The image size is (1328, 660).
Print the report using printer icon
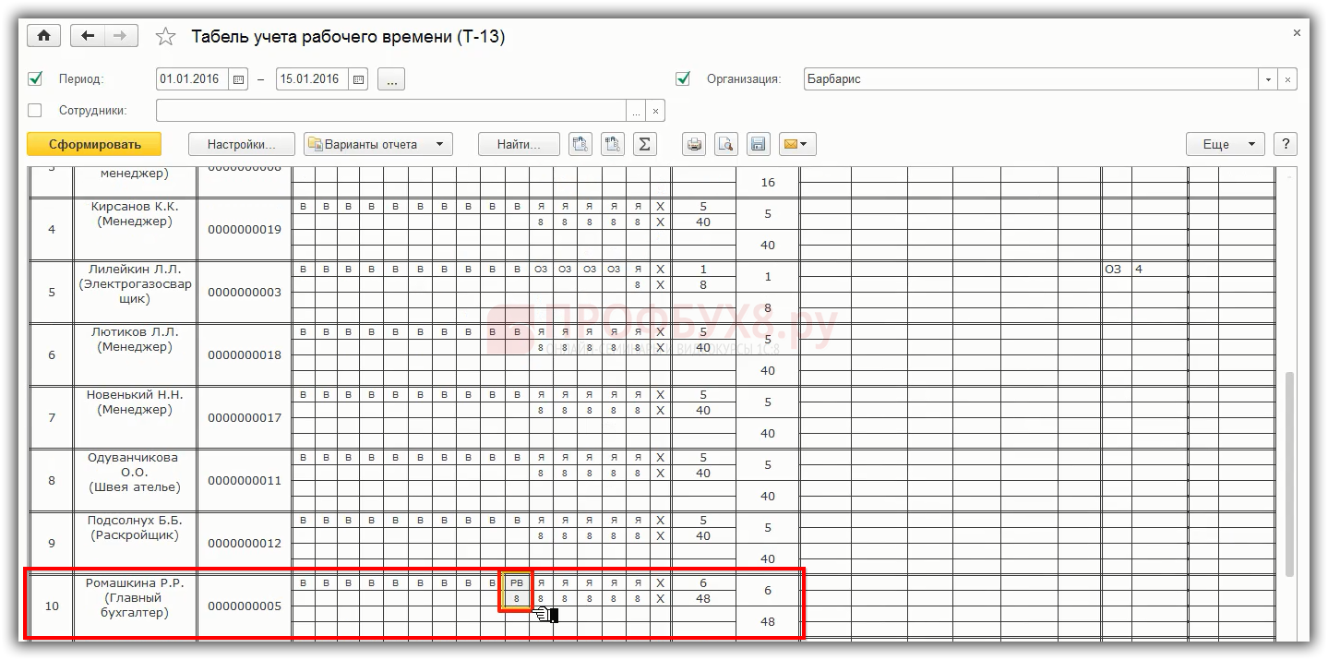[x=695, y=144]
